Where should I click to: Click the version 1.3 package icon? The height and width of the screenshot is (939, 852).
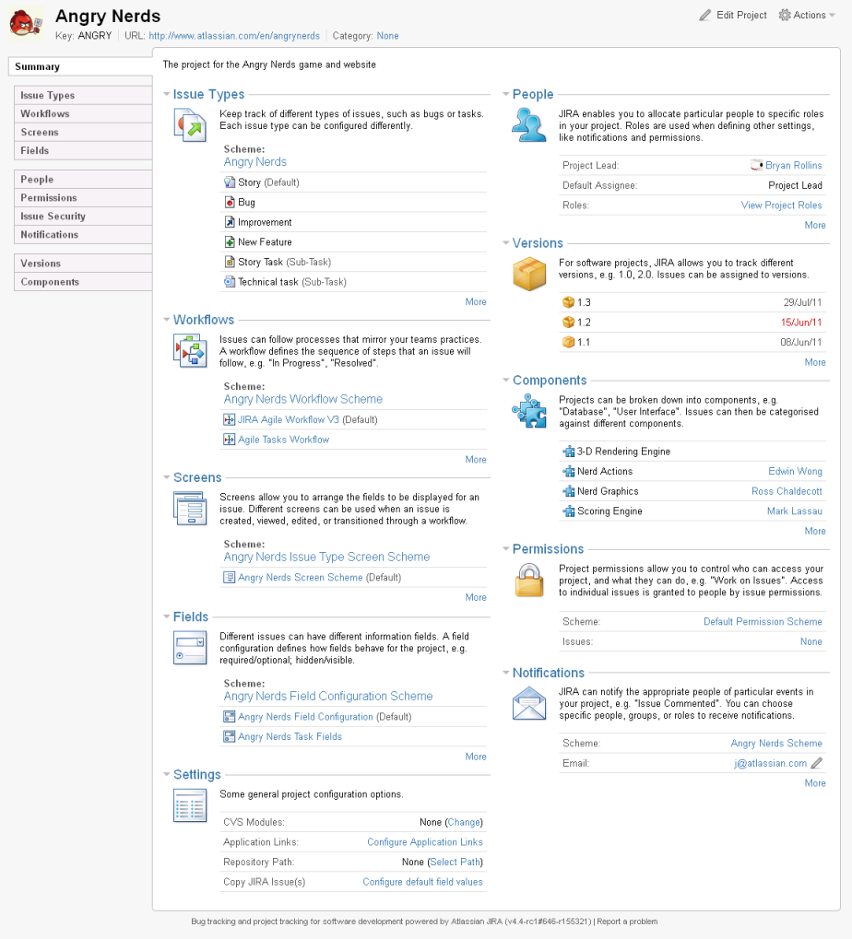pyautogui.click(x=569, y=302)
